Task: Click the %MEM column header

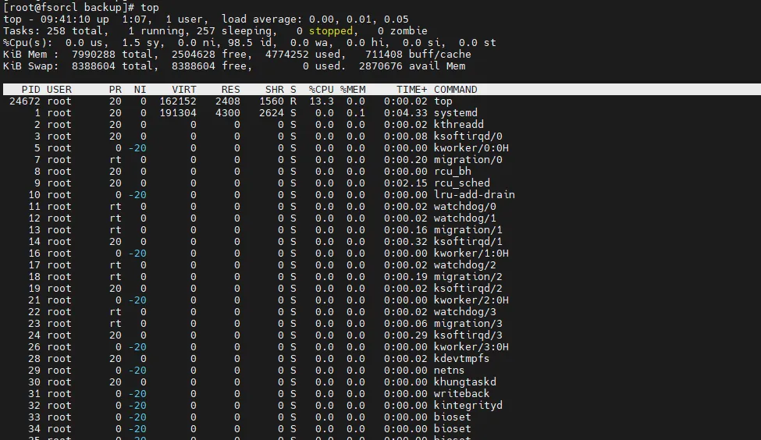Action: point(353,90)
